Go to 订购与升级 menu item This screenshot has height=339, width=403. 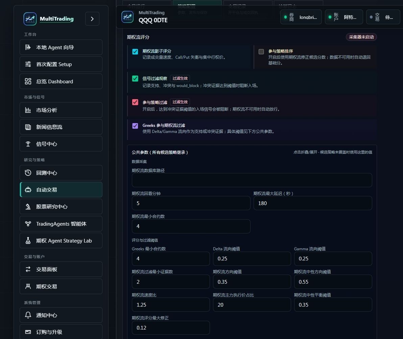coord(61,332)
